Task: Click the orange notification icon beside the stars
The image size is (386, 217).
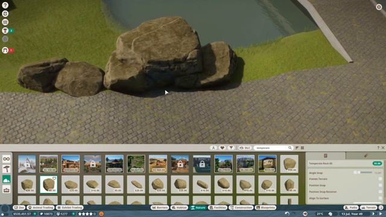Action: (x=101, y=214)
